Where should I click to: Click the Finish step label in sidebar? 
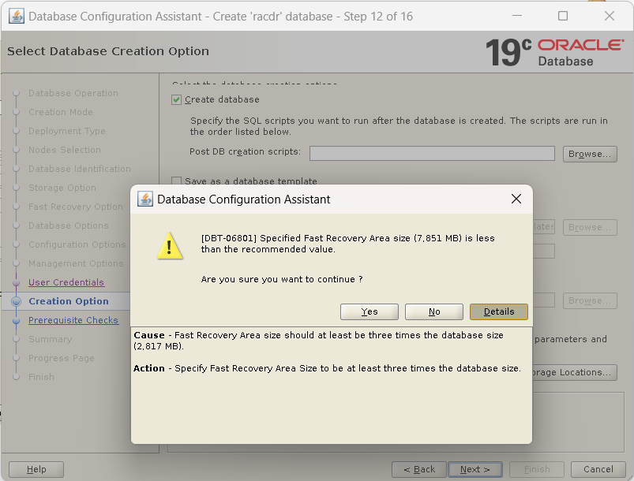pyautogui.click(x=41, y=377)
